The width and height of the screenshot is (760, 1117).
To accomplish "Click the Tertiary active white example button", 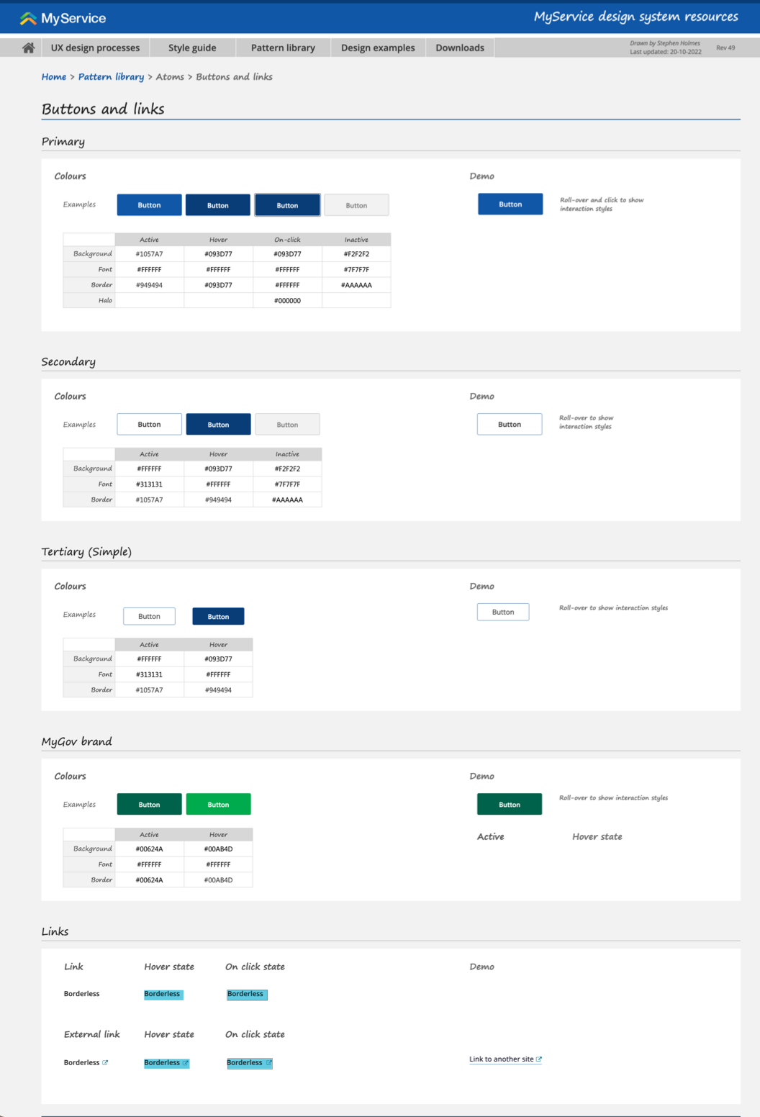I will point(149,616).
